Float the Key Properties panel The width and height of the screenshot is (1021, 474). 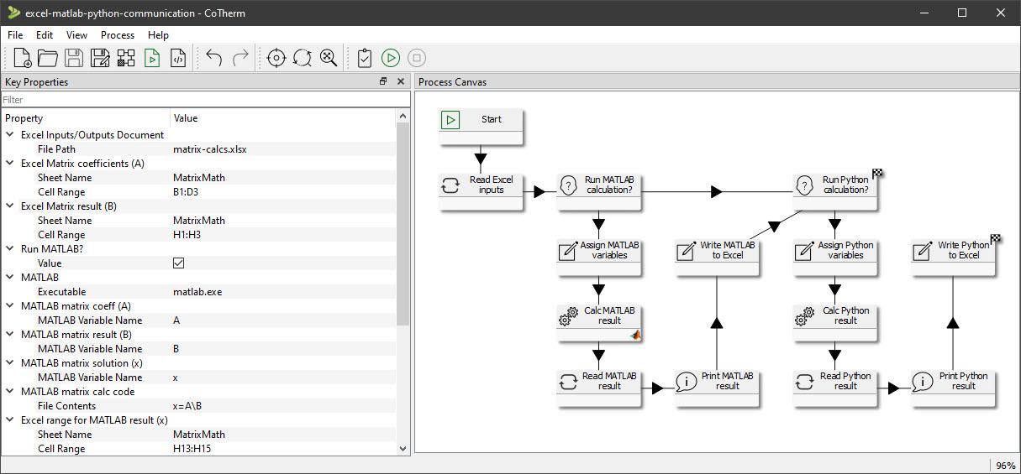pyautogui.click(x=383, y=81)
